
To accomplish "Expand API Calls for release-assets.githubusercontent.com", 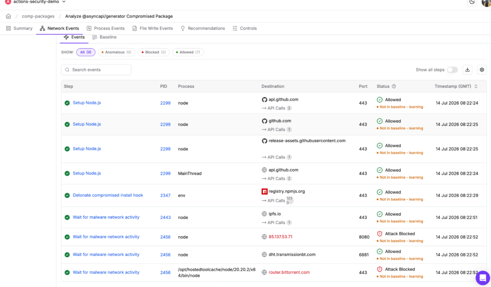I will click(277, 157).
